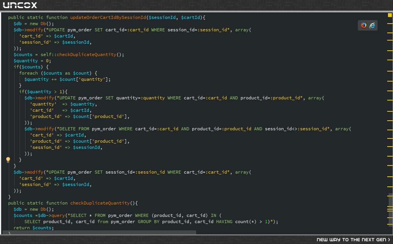Click the line 'if($counts) {'

(x=31, y=67)
